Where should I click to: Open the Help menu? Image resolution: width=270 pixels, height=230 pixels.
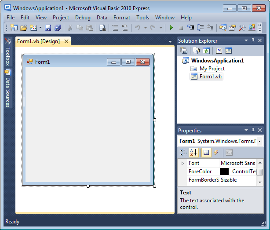(186, 18)
